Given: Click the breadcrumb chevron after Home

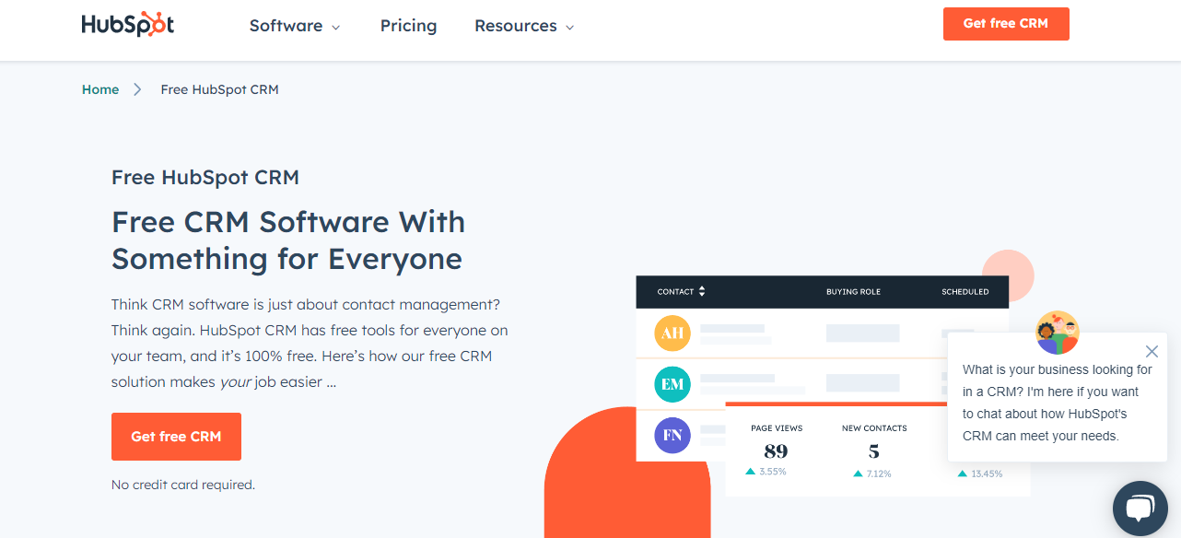Looking at the screenshot, I should 136,89.
